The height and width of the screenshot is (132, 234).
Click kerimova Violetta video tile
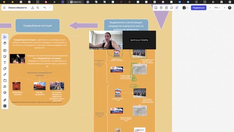point(139,40)
